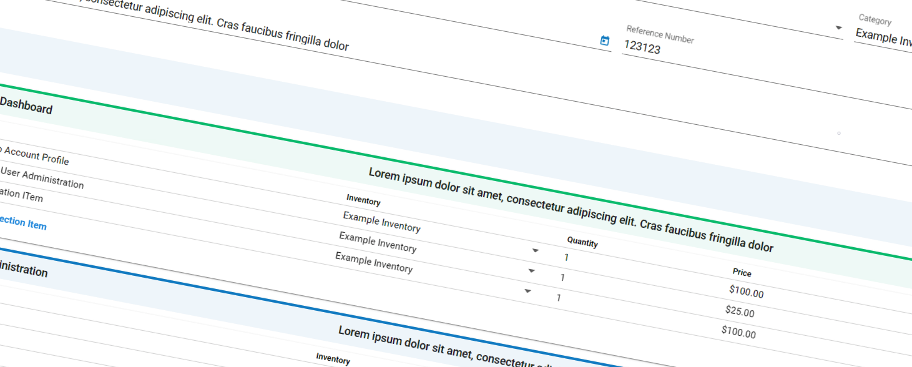Click the first row $100.00 price
912x367 pixels.
click(x=746, y=291)
